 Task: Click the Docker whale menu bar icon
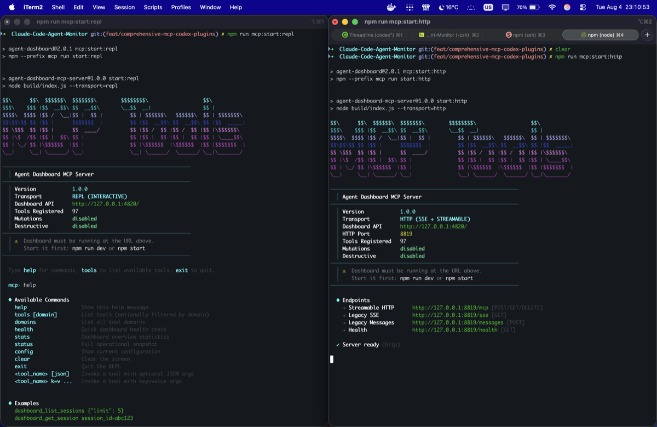click(392, 7)
